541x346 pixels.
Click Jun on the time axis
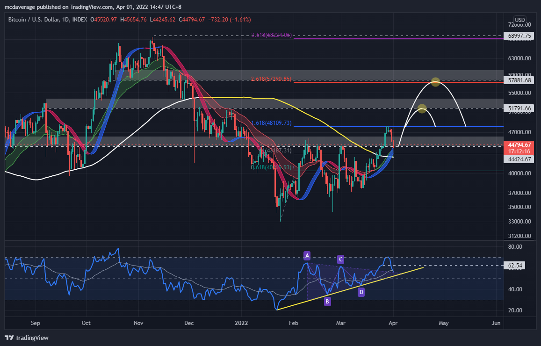click(x=496, y=323)
